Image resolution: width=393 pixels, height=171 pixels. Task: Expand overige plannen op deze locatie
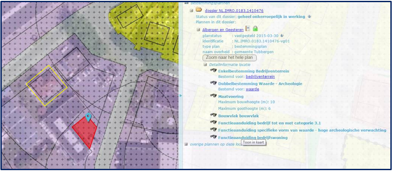click(x=186, y=144)
